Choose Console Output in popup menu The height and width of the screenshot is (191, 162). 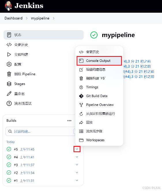[x=99, y=61]
